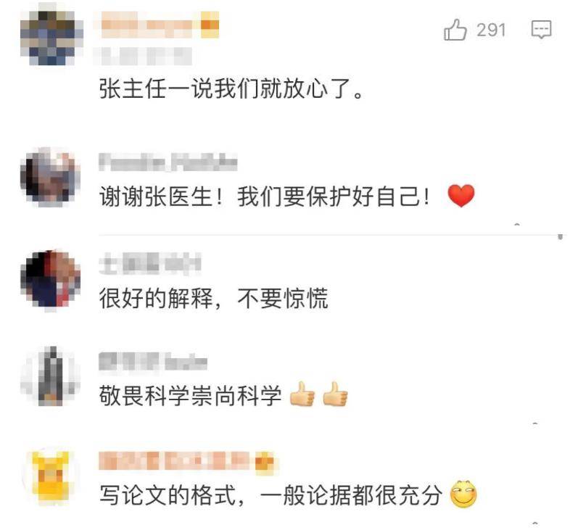Open username above 敬畏科学崇尚科学 comment
The height and width of the screenshot is (530, 570).
tap(153, 361)
